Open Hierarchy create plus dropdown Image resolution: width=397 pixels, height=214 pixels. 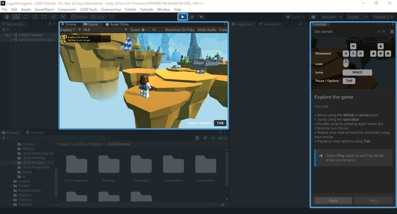pyautogui.click(x=5, y=30)
